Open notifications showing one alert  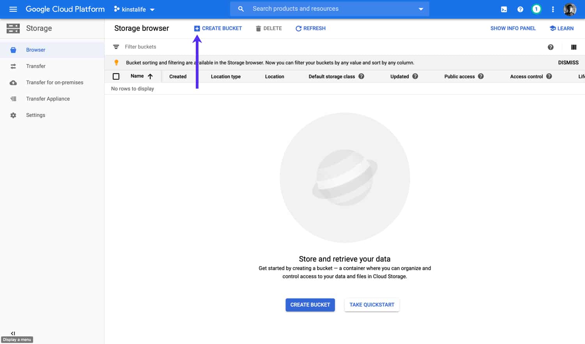(536, 9)
